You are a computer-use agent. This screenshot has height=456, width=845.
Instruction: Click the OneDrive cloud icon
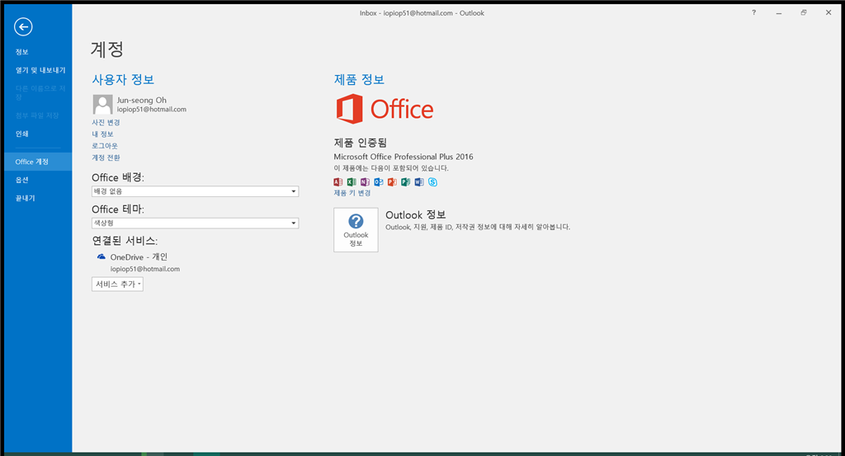[101, 256]
